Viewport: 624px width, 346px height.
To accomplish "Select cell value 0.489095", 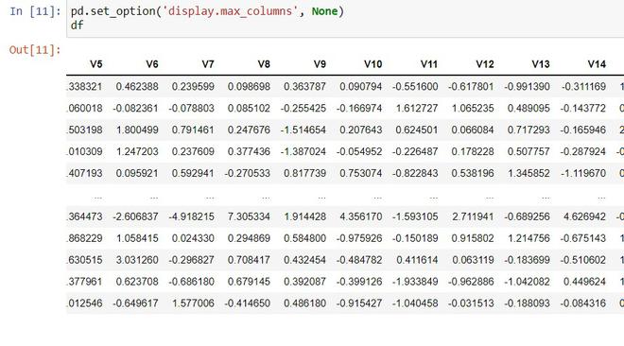I will pyautogui.click(x=529, y=108).
